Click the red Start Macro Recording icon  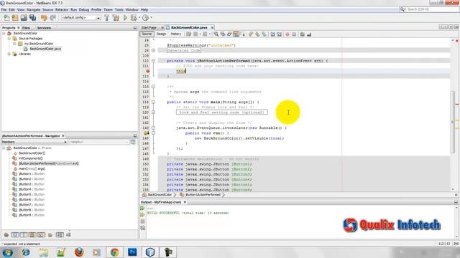point(287,34)
